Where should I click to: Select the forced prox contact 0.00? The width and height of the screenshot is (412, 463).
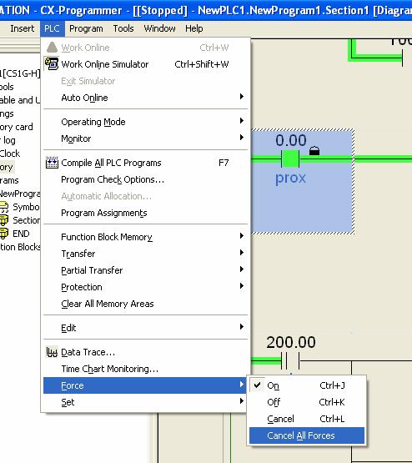(x=290, y=159)
